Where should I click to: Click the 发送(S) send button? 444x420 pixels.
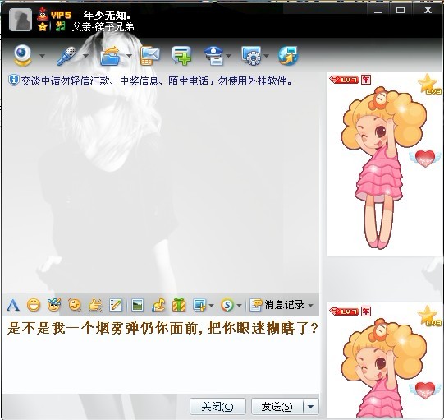pyautogui.click(x=277, y=407)
